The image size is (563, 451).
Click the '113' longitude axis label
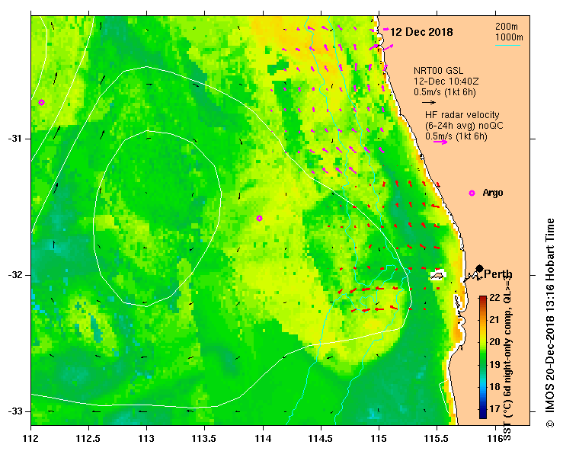coord(147,439)
